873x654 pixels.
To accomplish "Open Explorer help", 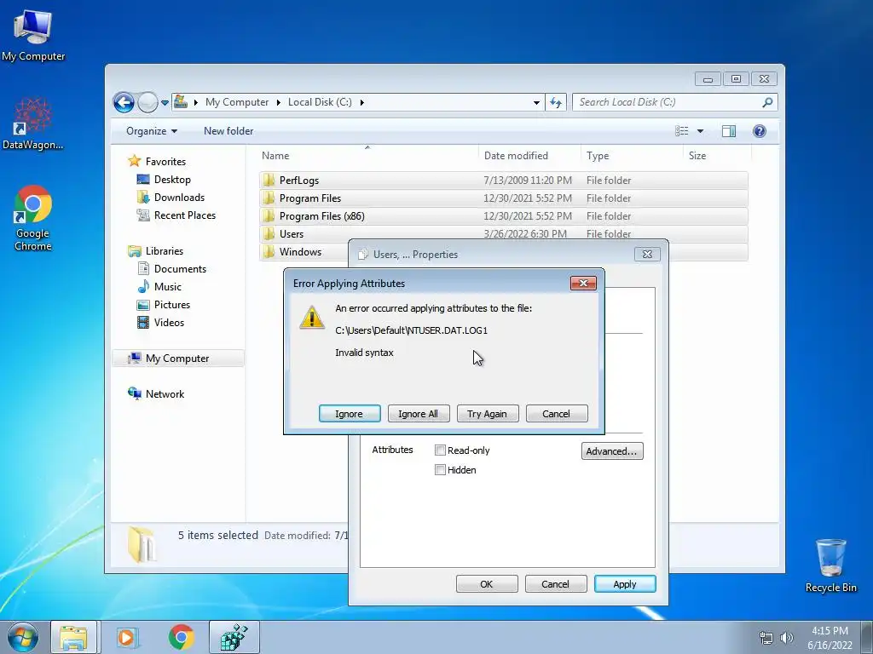I will pos(760,131).
